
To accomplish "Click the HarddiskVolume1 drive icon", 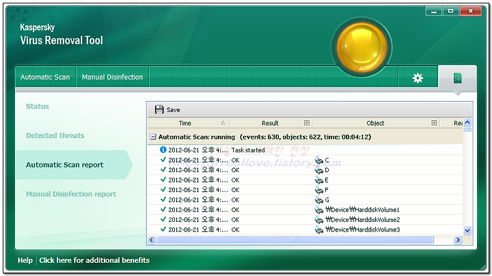I will [319, 210].
